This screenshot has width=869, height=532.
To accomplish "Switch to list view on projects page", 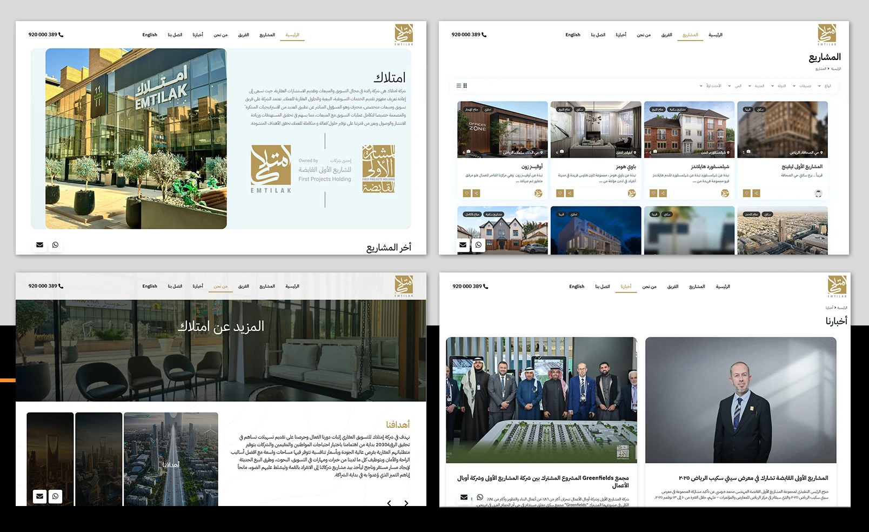I will tap(459, 86).
